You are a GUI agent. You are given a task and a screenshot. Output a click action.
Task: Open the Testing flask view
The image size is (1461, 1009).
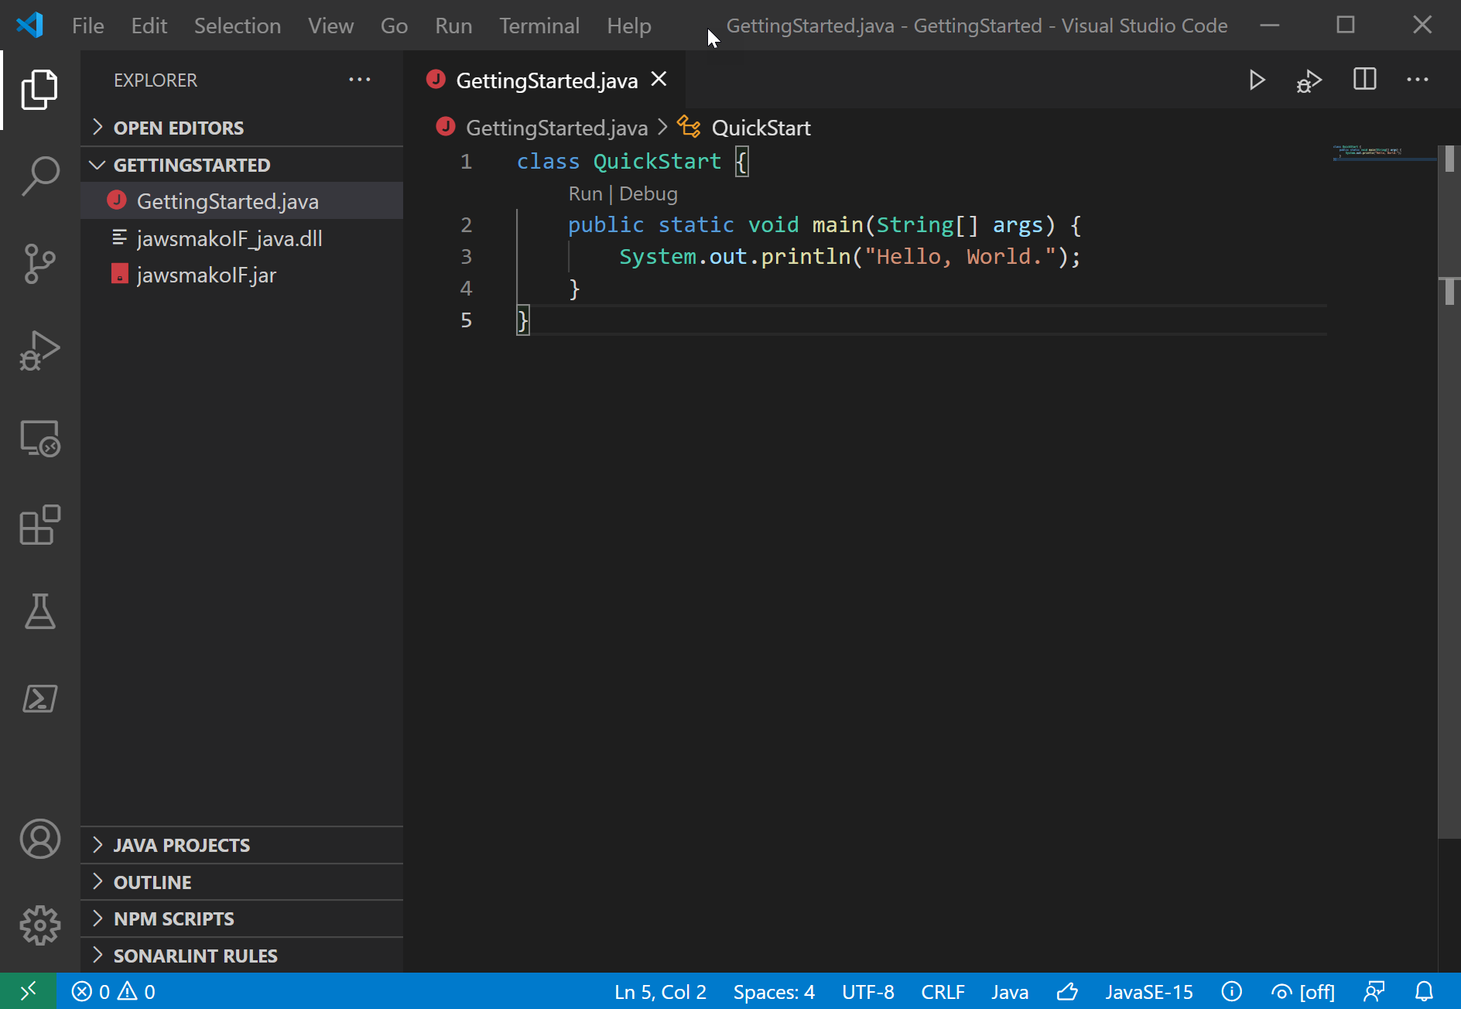pyautogui.click(x=40, y=611)
